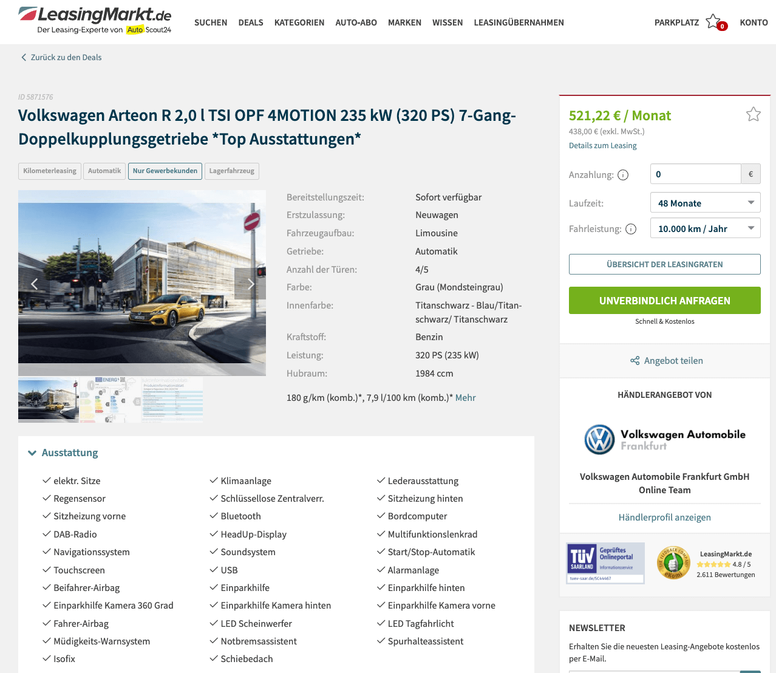The image size is (776, 673).
Task: Click the Start/Stop-Automatik equipment item
Action: [431, 552]
